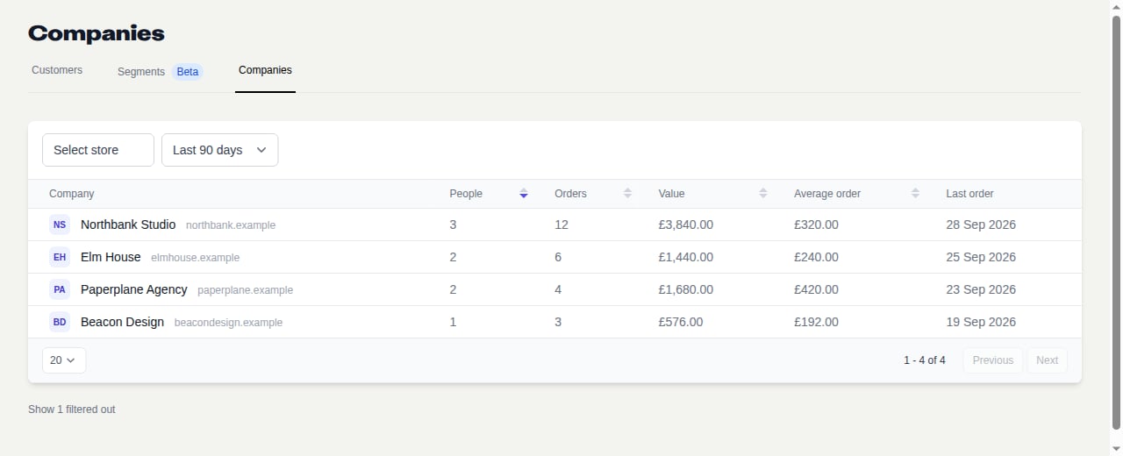The image size is (1123, 456).
Task: Click the Companies page heading
Action: (97, 33)
